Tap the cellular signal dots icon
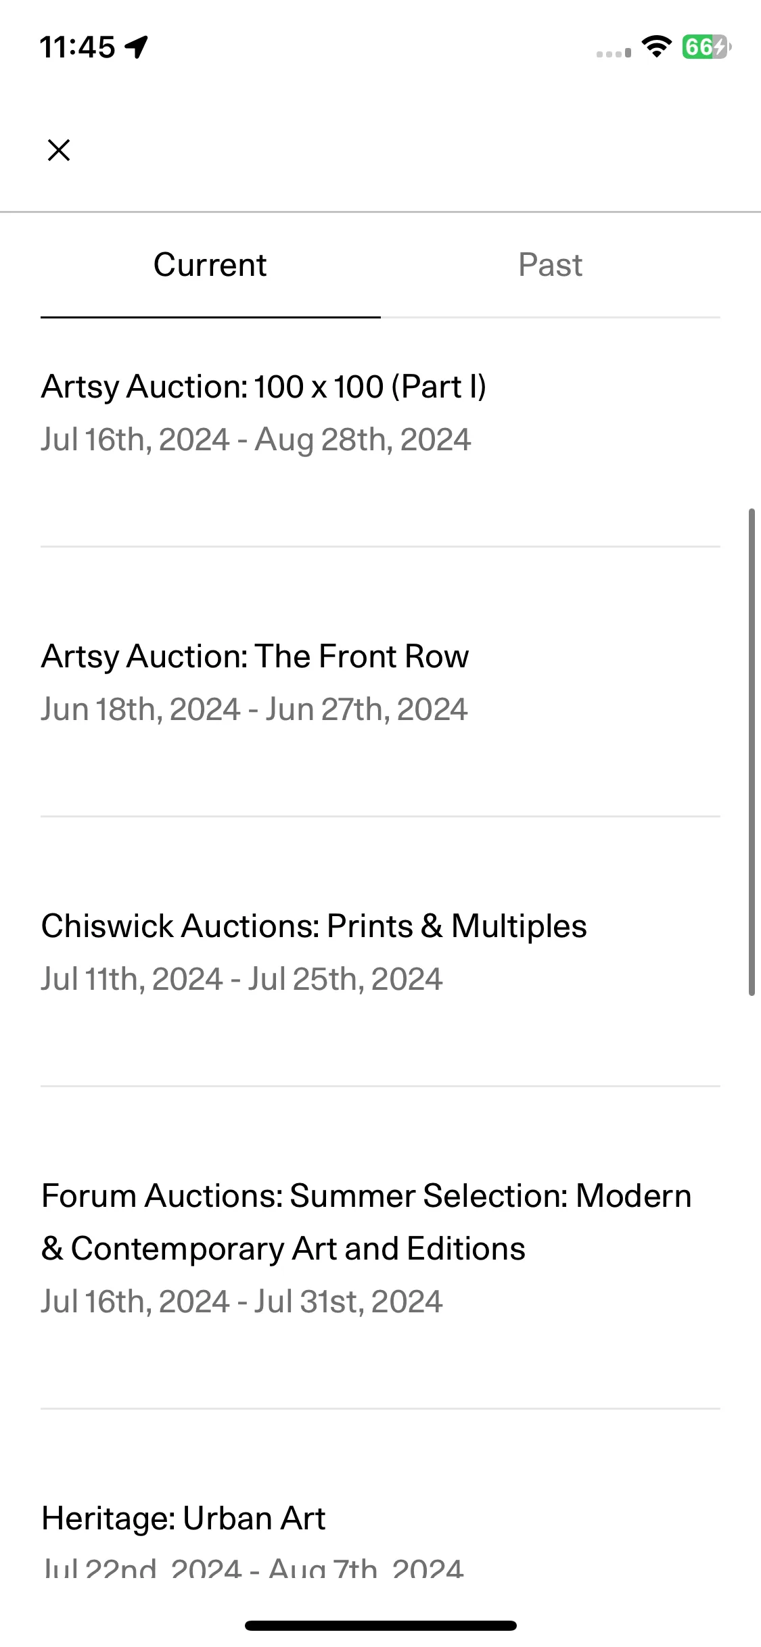Viewport: 761px width, 1647px height. [614, 52]
